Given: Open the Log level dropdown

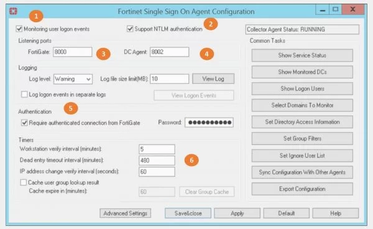Looking at the screenshot, I should click(73, 79).
